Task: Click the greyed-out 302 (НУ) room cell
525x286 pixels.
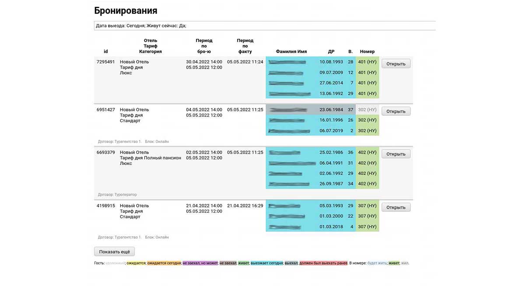Action: (367, 110)
